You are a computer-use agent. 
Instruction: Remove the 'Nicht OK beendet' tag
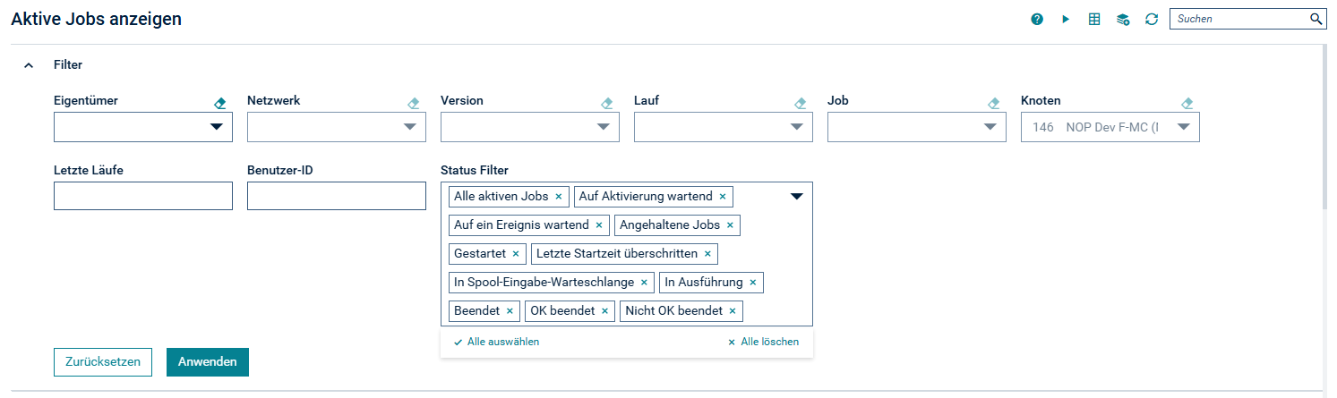tap(733, 311)
